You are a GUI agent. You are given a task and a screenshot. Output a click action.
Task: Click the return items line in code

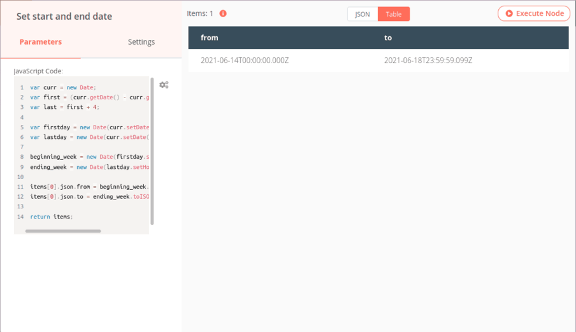click(52, 217)
